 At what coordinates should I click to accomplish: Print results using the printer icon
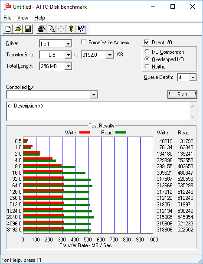pos(41,29)
